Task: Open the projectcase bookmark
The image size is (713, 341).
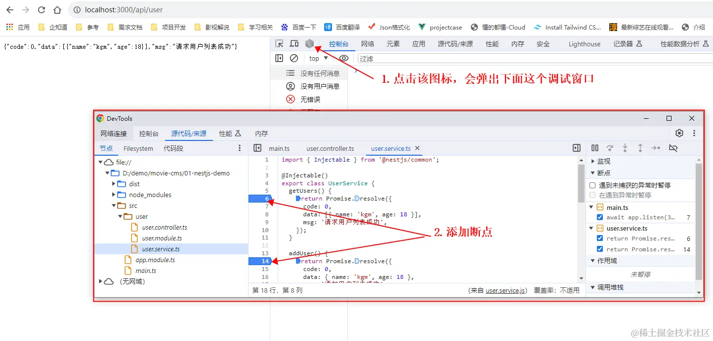Action: [x=440, y=27]
